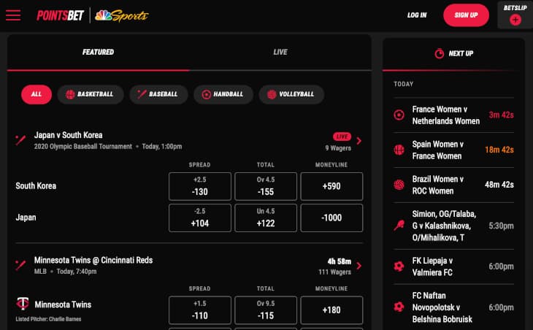Click the Sign Up button
Screen dimensions: 533x330
tap(466, 15)
